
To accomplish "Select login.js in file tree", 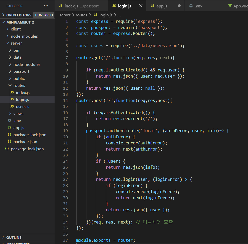I will 27,100.
